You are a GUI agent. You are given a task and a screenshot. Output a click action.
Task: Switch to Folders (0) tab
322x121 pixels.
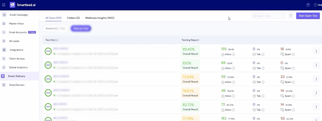coord(73,18)
